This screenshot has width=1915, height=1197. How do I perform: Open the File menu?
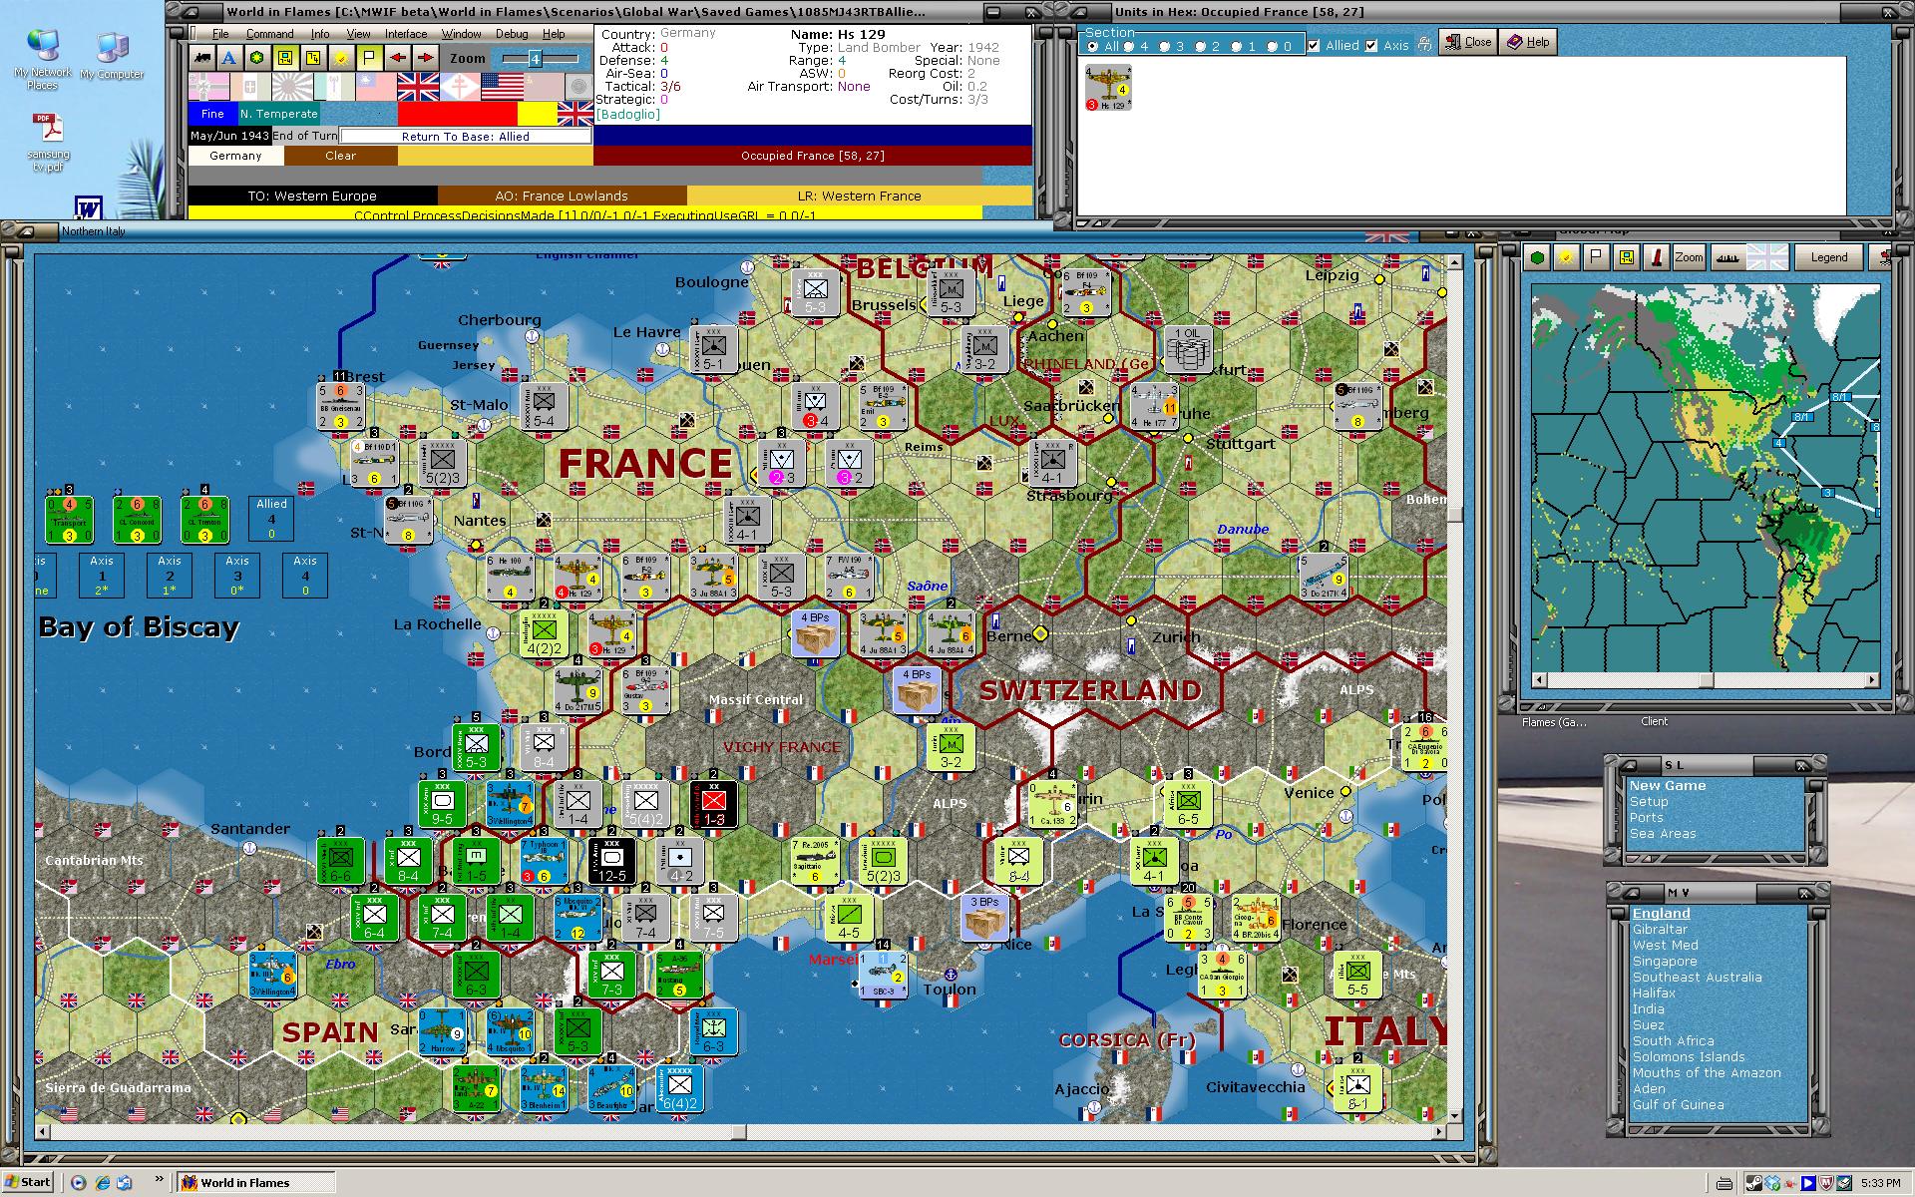220,34
